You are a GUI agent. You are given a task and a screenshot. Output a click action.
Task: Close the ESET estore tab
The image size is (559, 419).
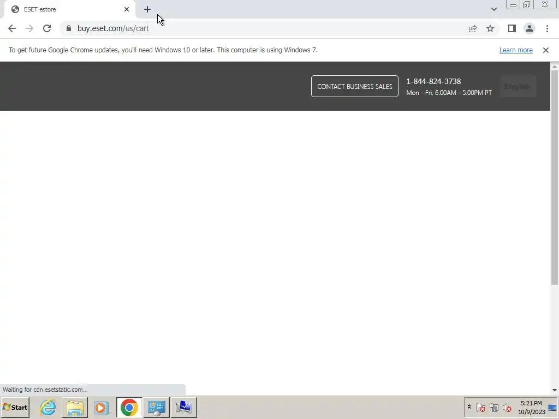click(x=127, y=9)
